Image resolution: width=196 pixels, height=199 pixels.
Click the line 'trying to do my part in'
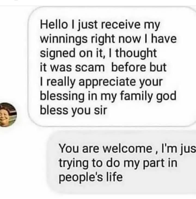pos(118,163)
